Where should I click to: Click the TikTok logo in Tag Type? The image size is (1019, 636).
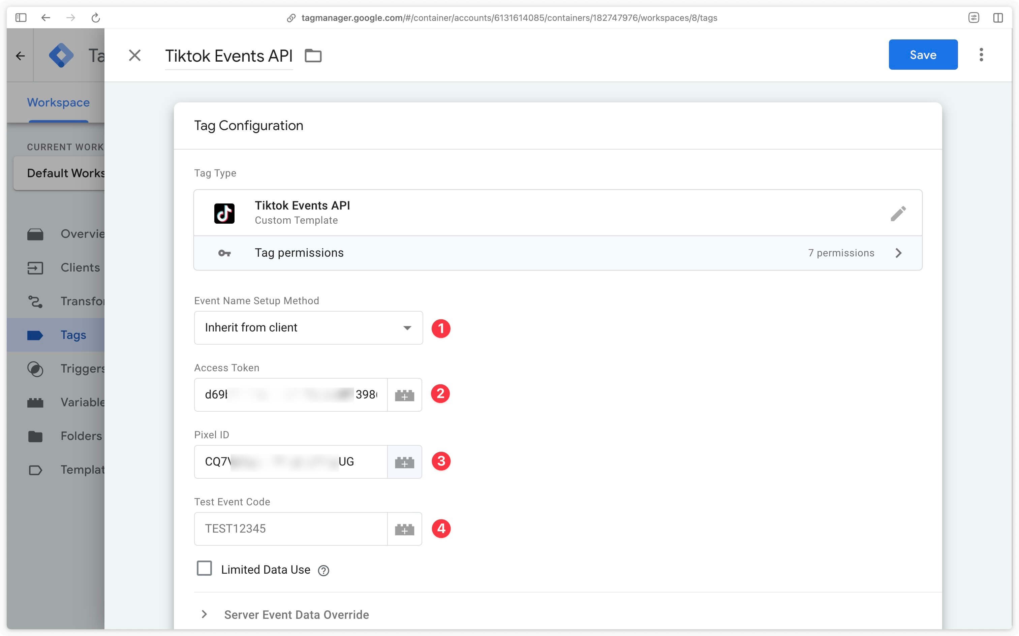(x=224, y=213)
